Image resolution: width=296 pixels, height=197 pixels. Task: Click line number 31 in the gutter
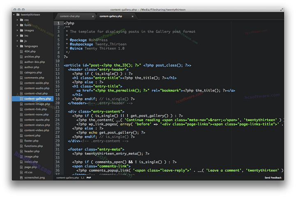(x=58, y=149)
